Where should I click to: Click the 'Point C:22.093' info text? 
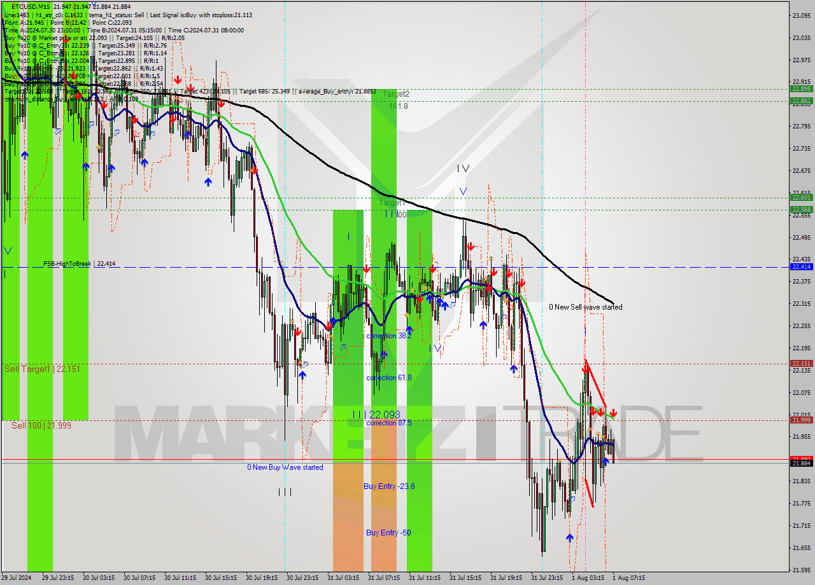click(111, 22)
